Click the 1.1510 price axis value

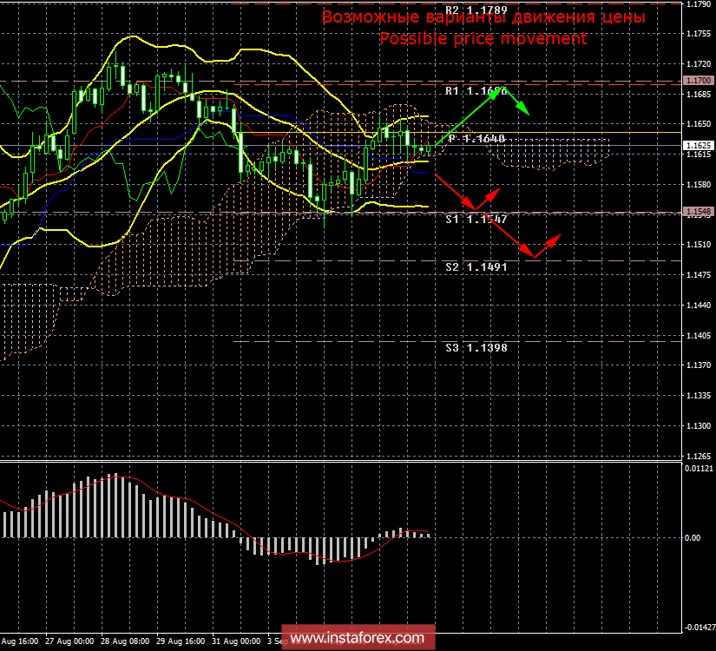pos(699,245)
